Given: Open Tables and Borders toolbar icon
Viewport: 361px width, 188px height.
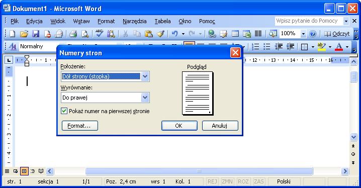Looking at the screenshot, I should click(x=224, y=34).
